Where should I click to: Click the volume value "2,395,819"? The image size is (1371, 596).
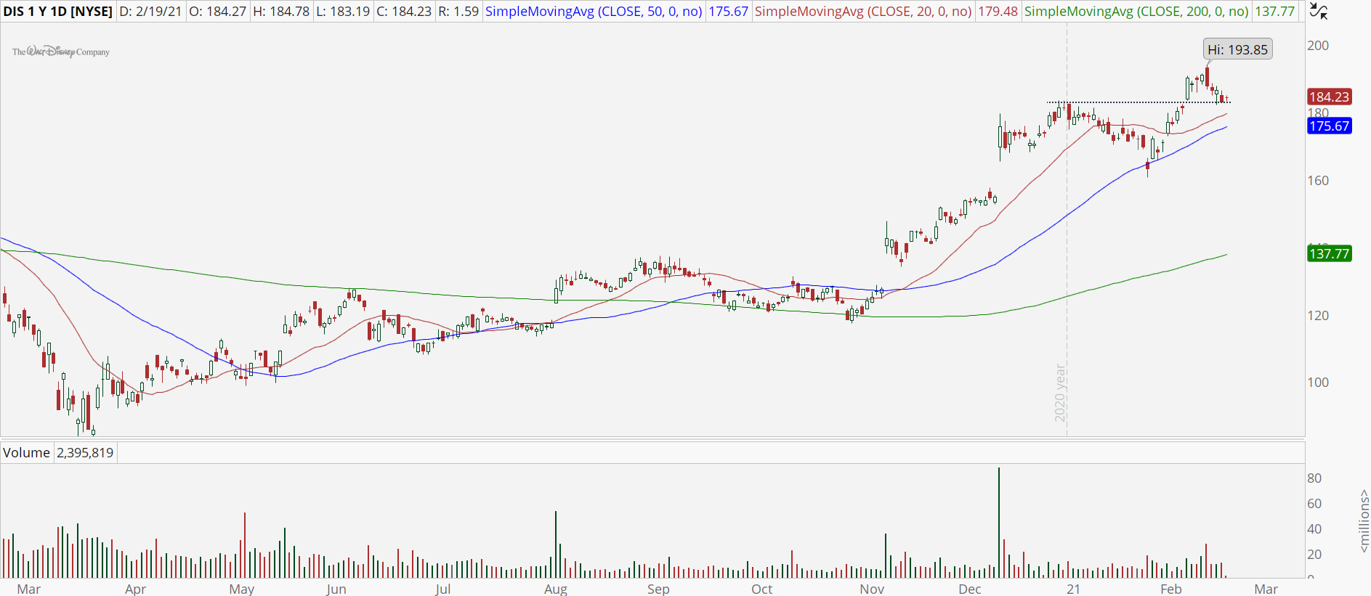pyautogui.click(x=85, y=453)
